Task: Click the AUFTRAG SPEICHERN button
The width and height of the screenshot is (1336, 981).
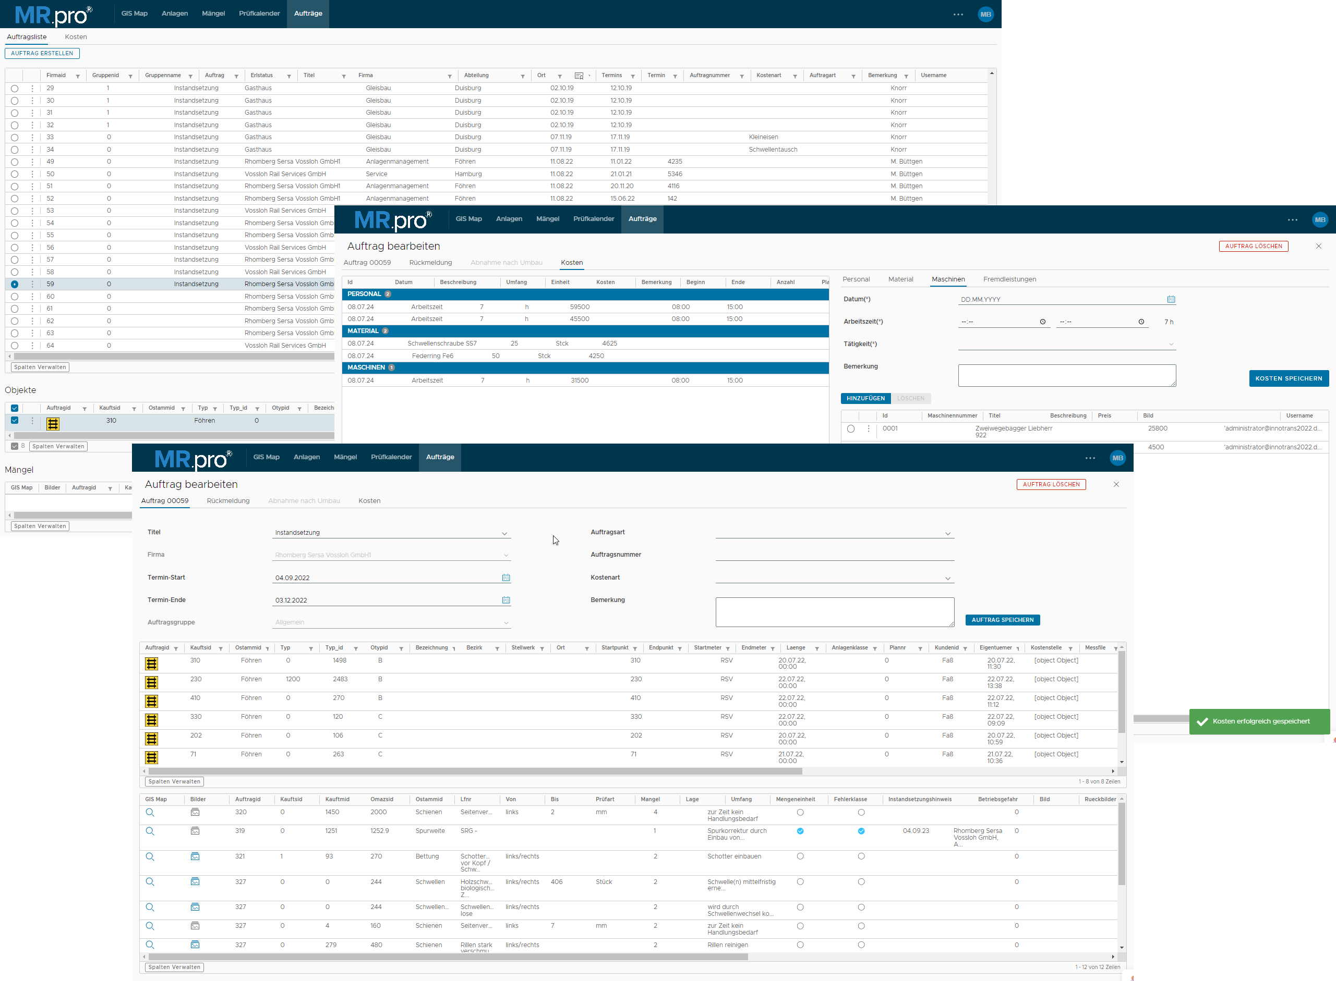Action: [x=1003, y=620]
